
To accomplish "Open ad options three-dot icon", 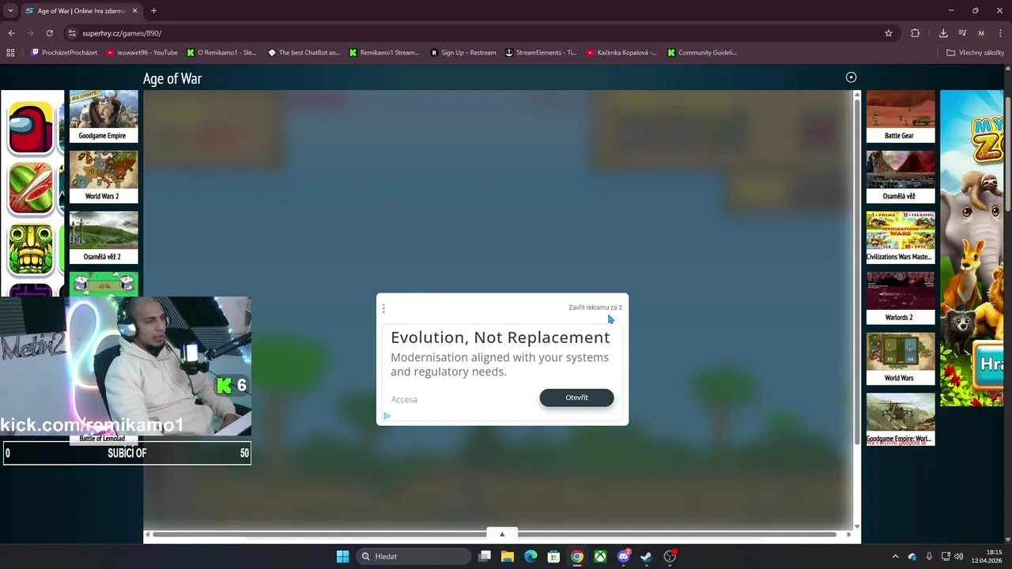I will click(383, 308).
